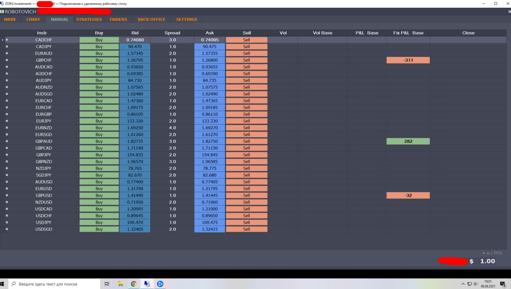Click Buy for USDJPY
This screenshot has width=511, height=289.
[99, 222]
